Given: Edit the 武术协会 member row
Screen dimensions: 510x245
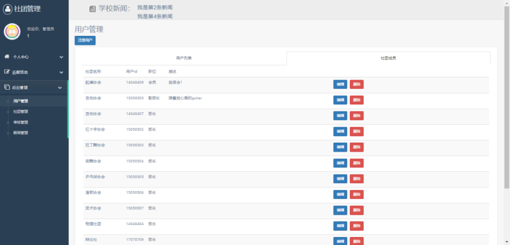Looking at the screenshot, I should (340, 210).
